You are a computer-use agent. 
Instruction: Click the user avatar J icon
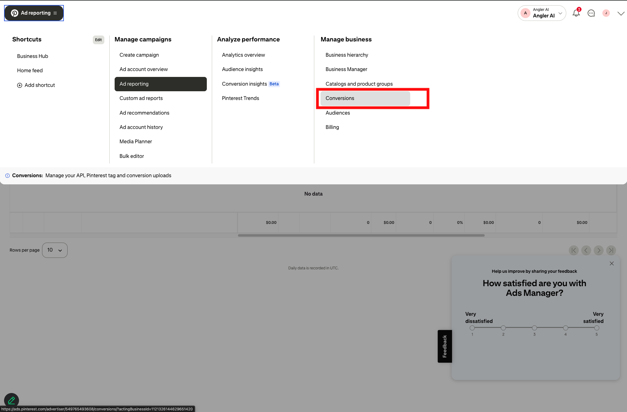pyautogui.click(x=606, y=13)
